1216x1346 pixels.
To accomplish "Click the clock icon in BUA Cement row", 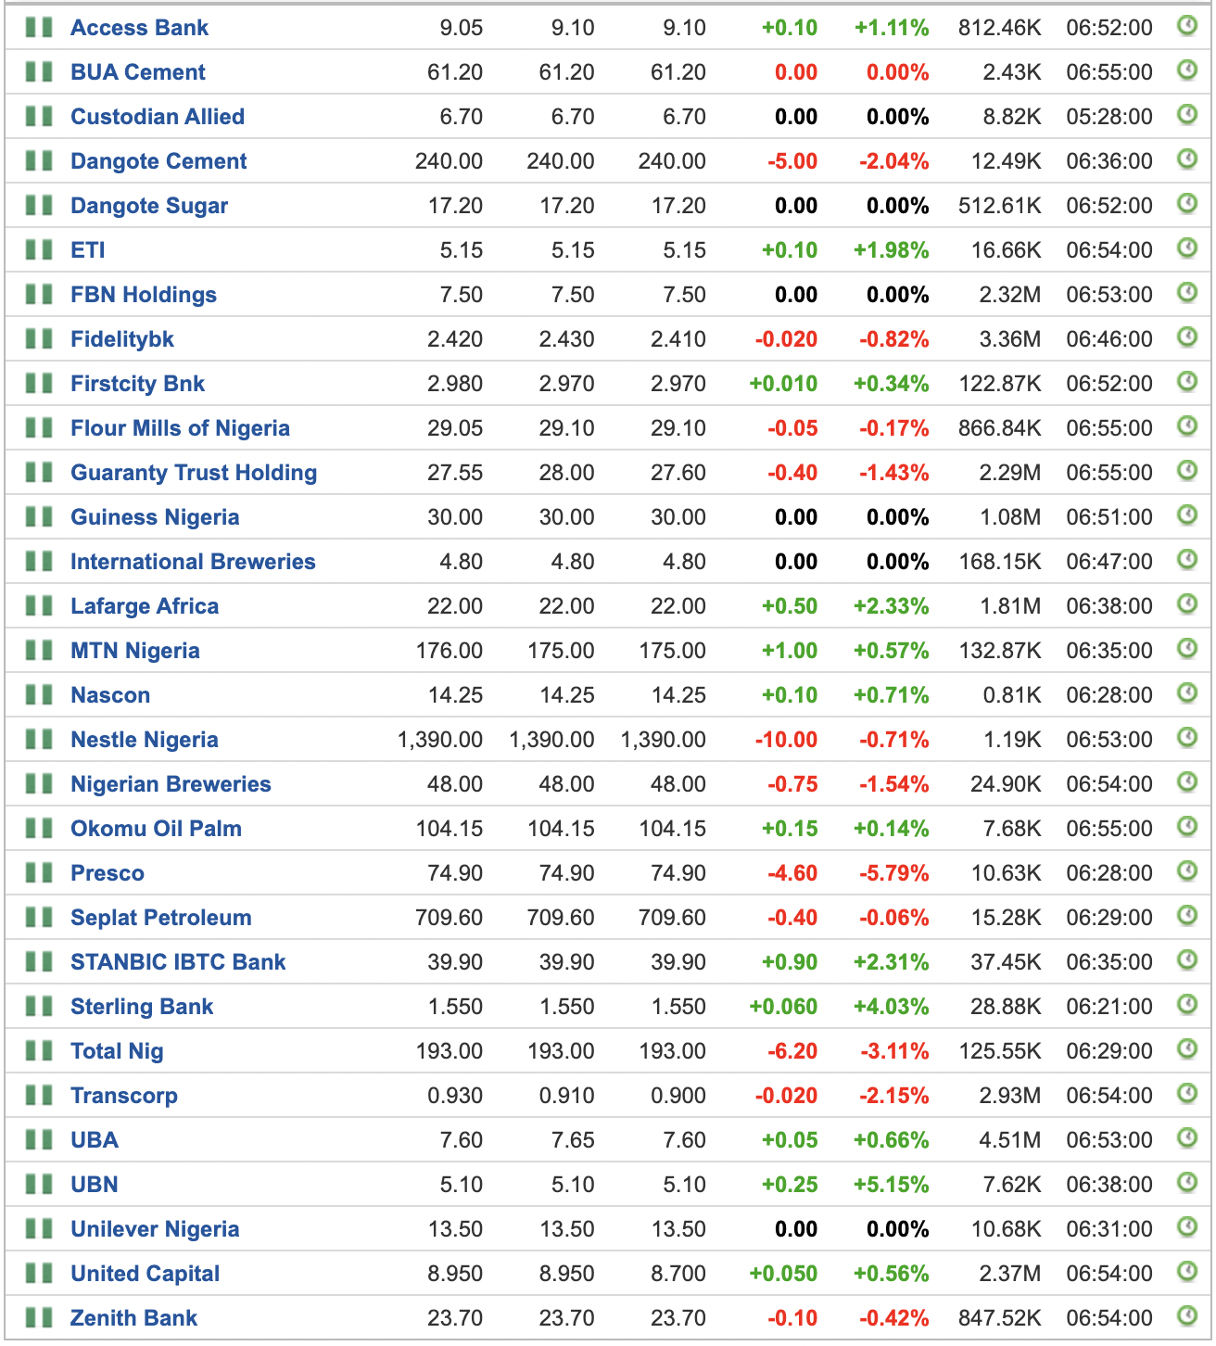I will [1187, 70].
